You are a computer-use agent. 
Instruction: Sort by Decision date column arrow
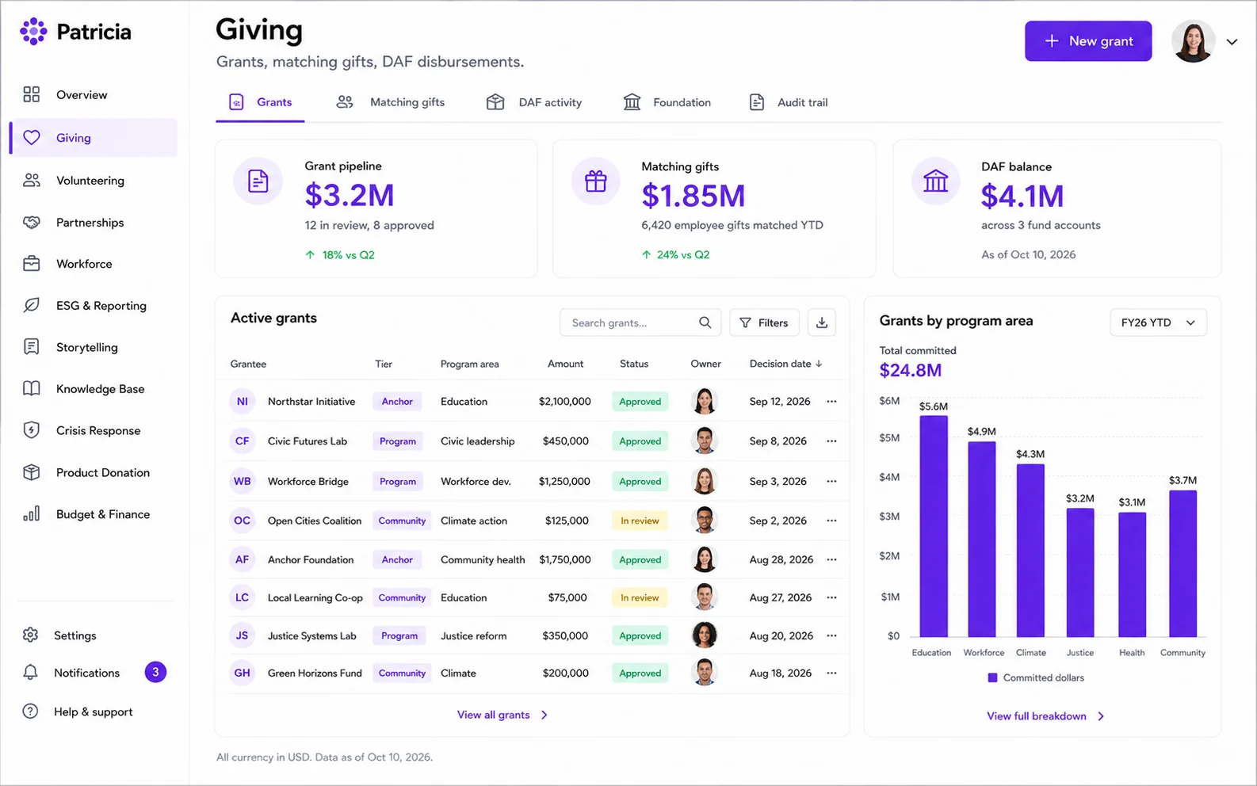click(x=819, y=364)
